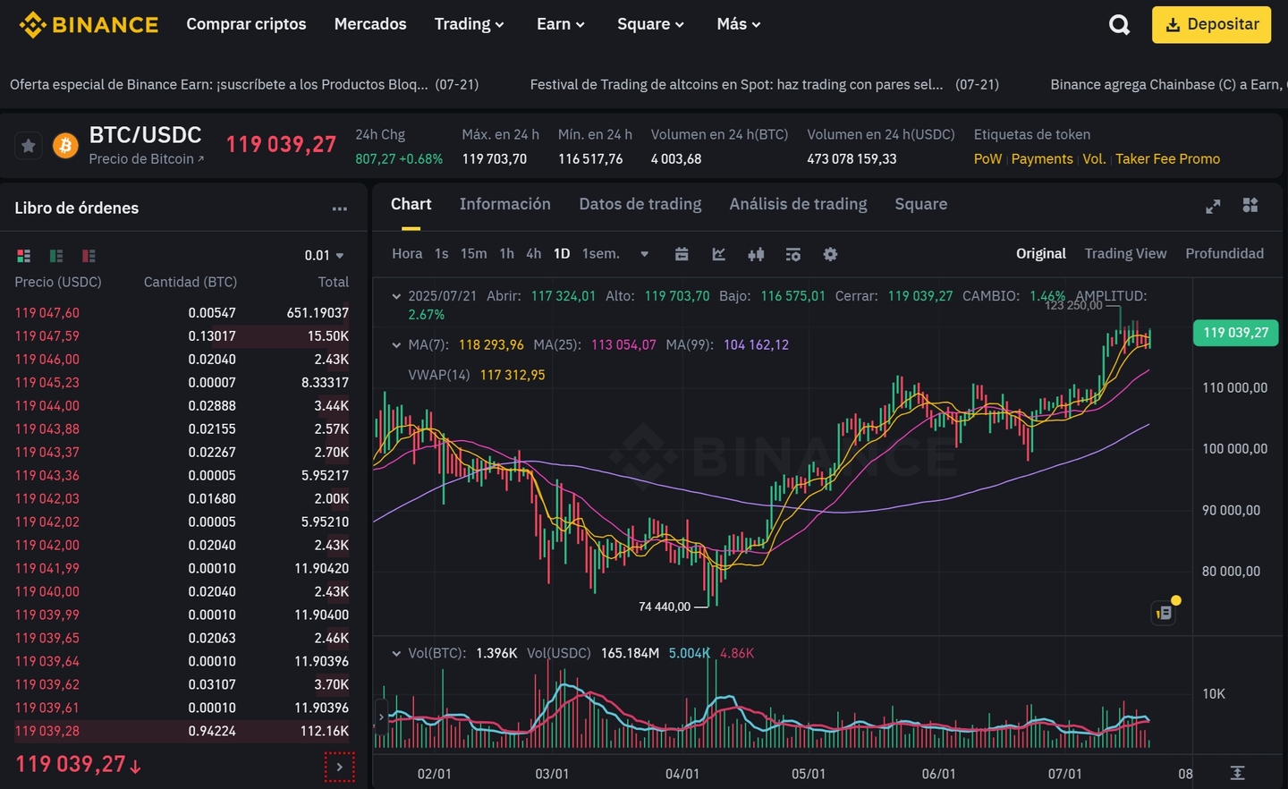
Task: Collapse the MA indicator values row
Action: pyautogui.click(x=396, y=344)
